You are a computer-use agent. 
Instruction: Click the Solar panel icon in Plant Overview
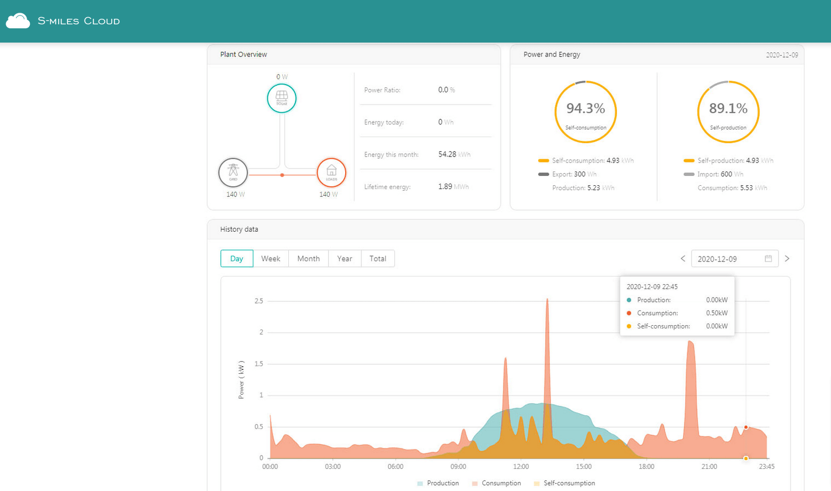[x=282, y=98]
